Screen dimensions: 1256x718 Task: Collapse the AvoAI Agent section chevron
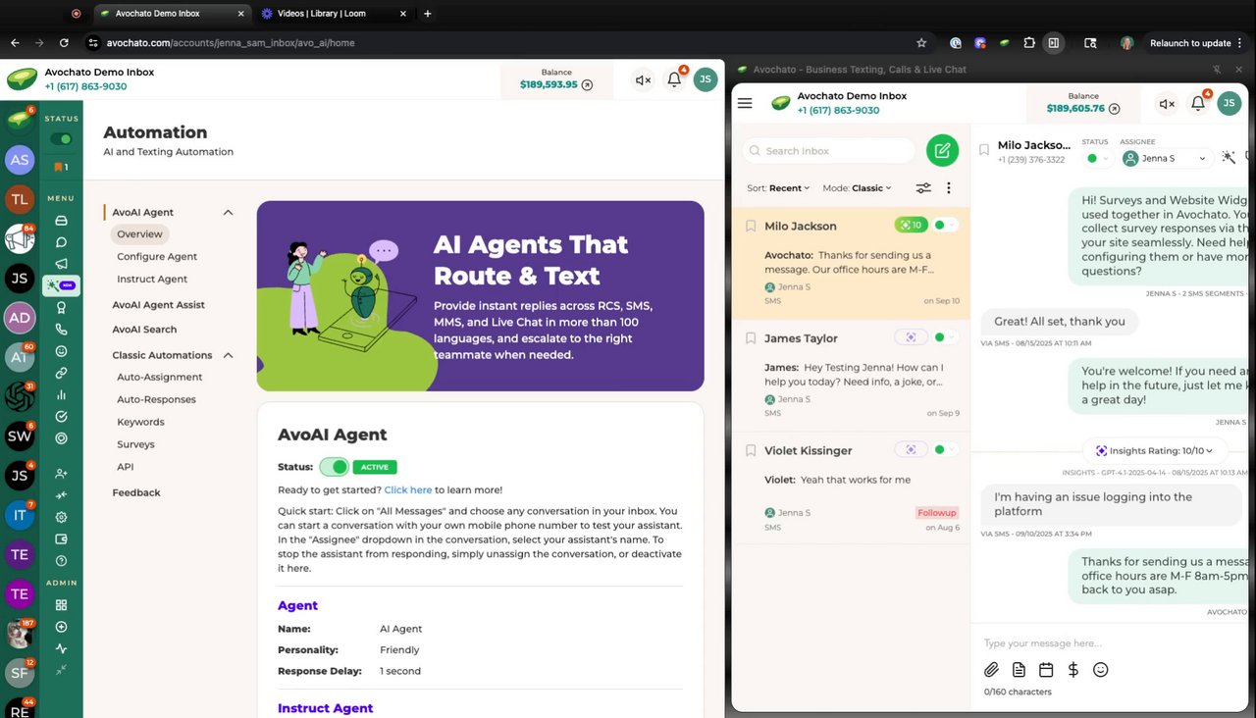(x=228, y=212)
